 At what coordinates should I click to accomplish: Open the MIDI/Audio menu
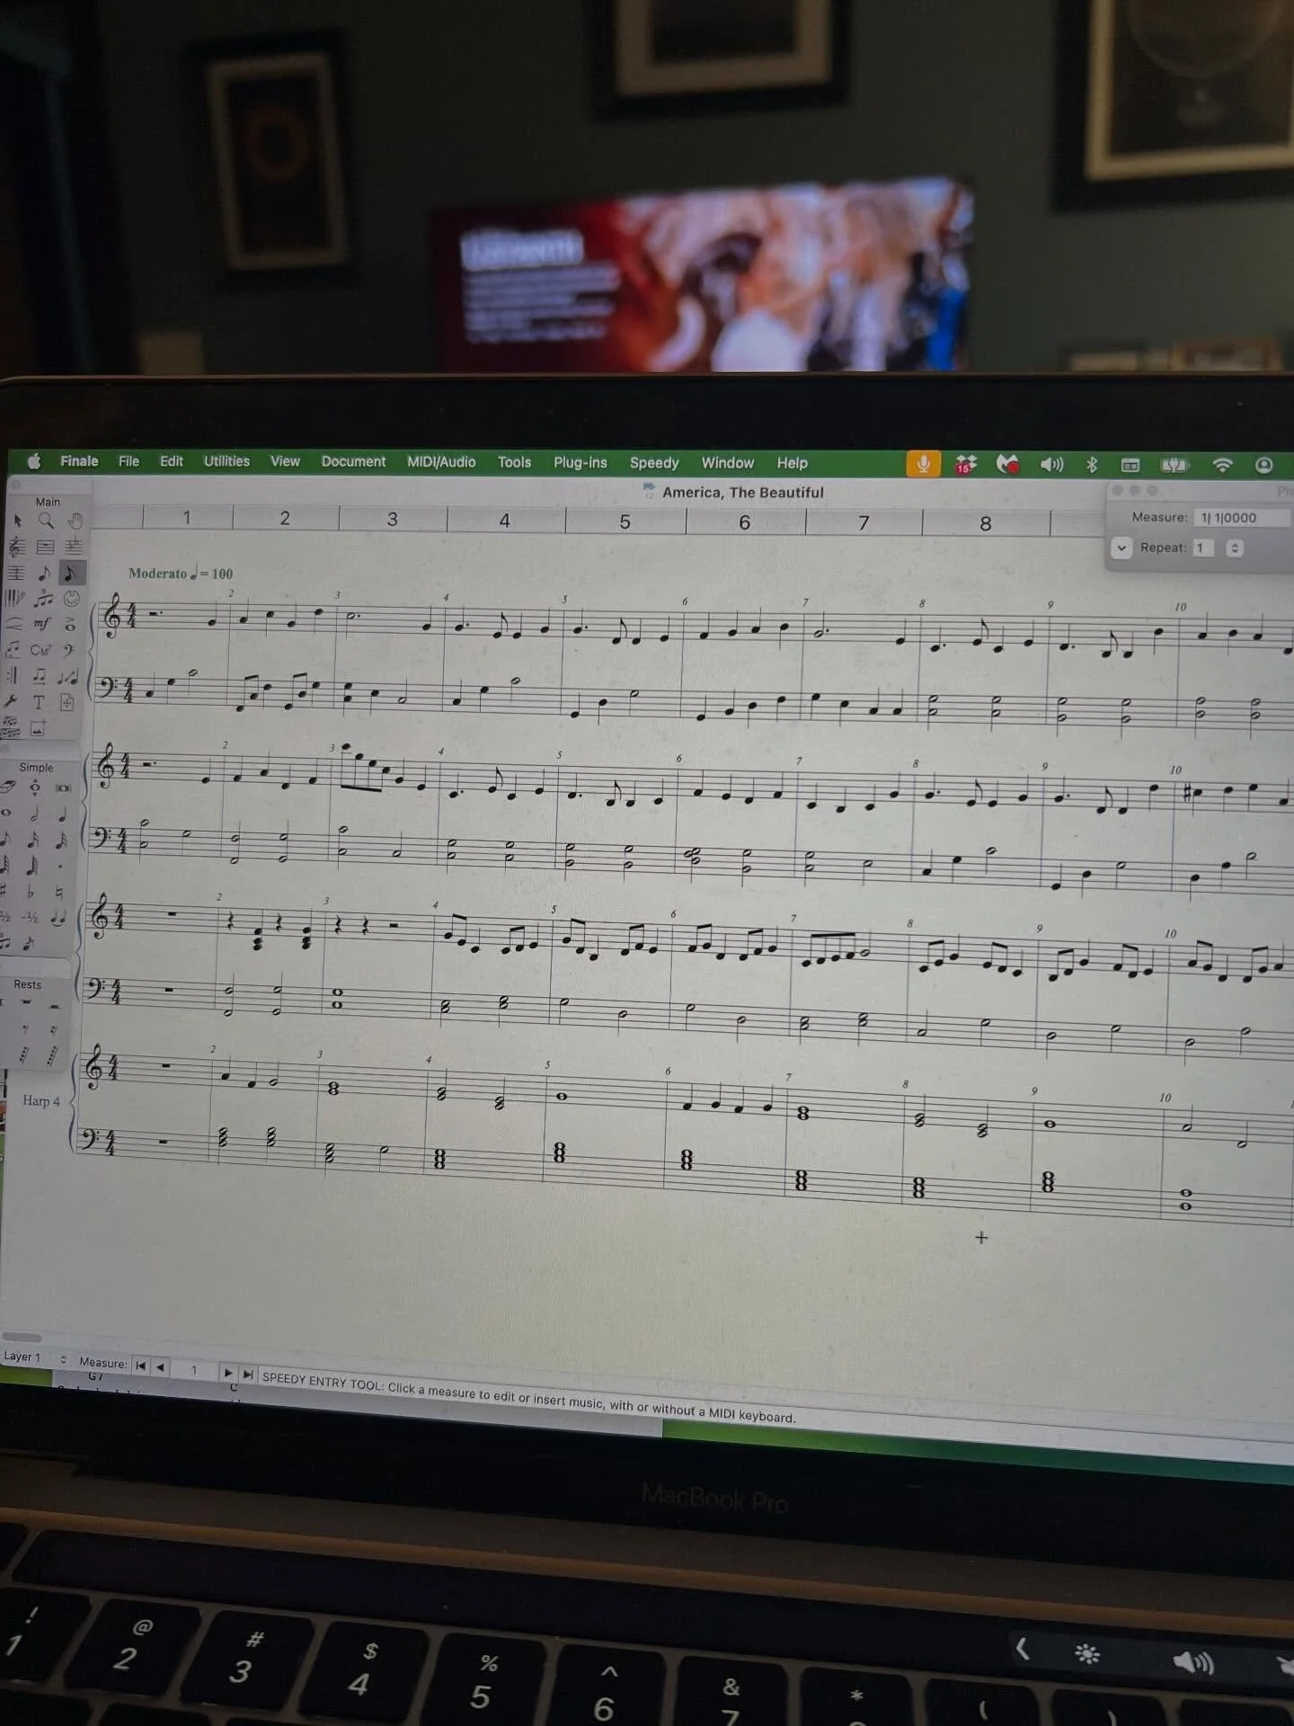coord(441,462)
